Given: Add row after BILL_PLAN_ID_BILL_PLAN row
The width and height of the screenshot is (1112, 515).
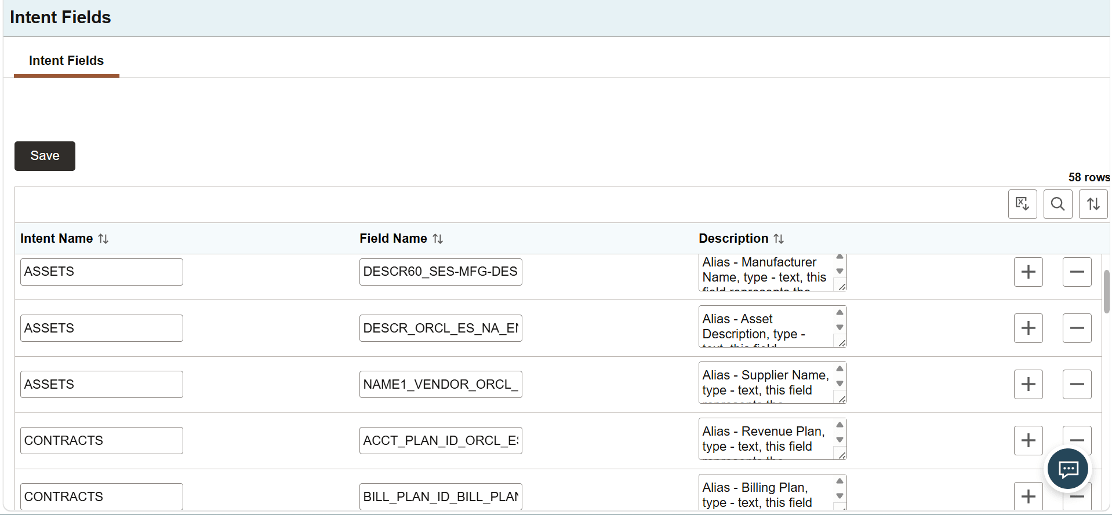Looking at the screenshot, I should point(1028,496).
